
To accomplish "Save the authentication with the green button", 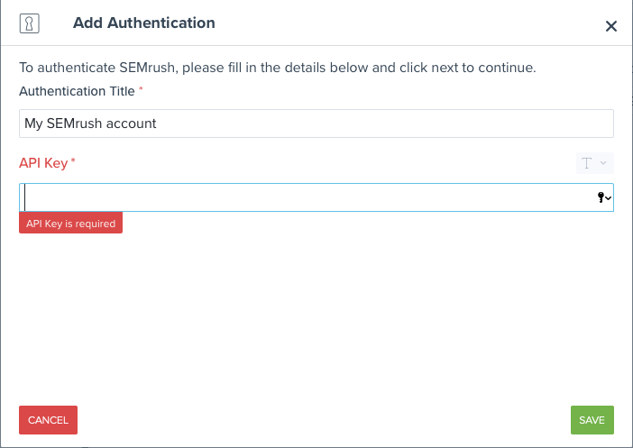I will [592, 420].
